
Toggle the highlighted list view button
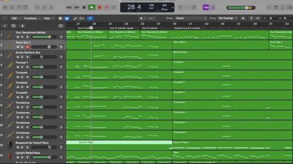click(67, 18)
